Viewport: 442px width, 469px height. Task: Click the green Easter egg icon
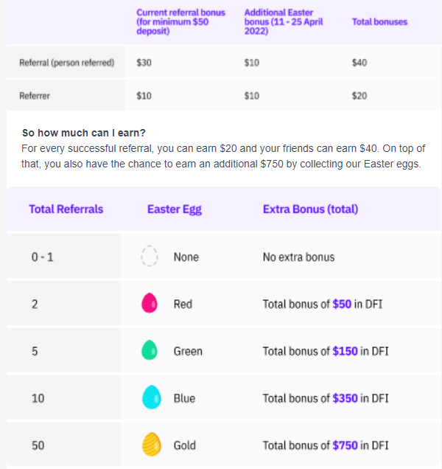tap(150, 351)
